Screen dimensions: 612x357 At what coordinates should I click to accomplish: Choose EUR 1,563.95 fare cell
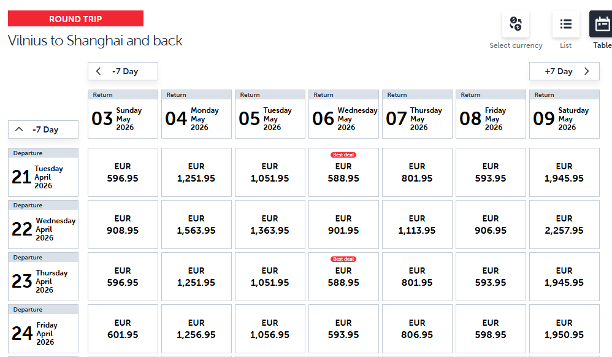click(196, 225)
